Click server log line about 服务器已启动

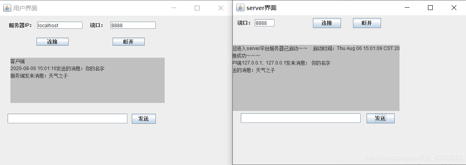pos(316,48)
